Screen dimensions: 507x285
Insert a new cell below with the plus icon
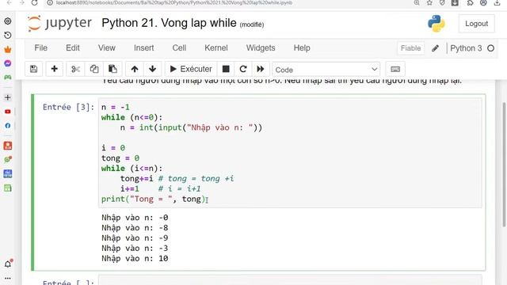[x=55, y=69]
